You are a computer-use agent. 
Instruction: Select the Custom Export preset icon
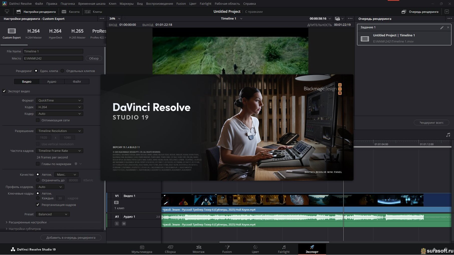click(12, 31)
